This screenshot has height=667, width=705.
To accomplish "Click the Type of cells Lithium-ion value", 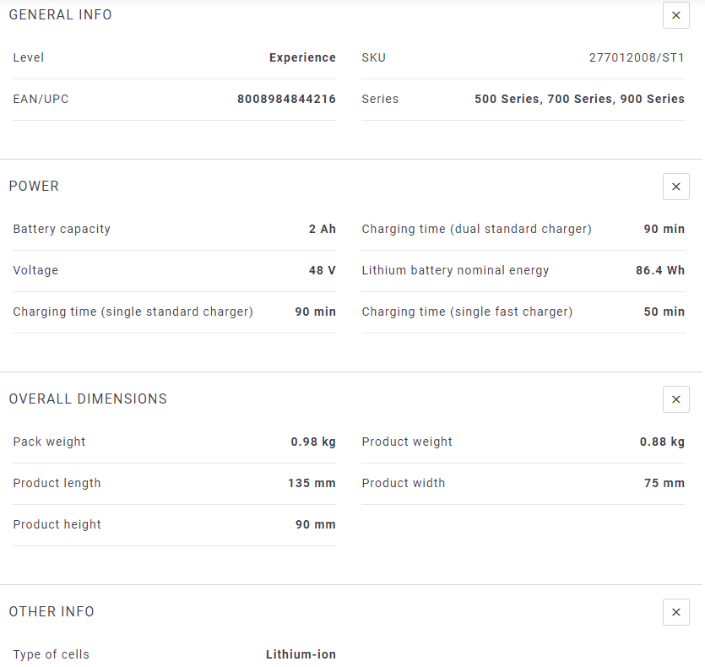I will [301, 654].
